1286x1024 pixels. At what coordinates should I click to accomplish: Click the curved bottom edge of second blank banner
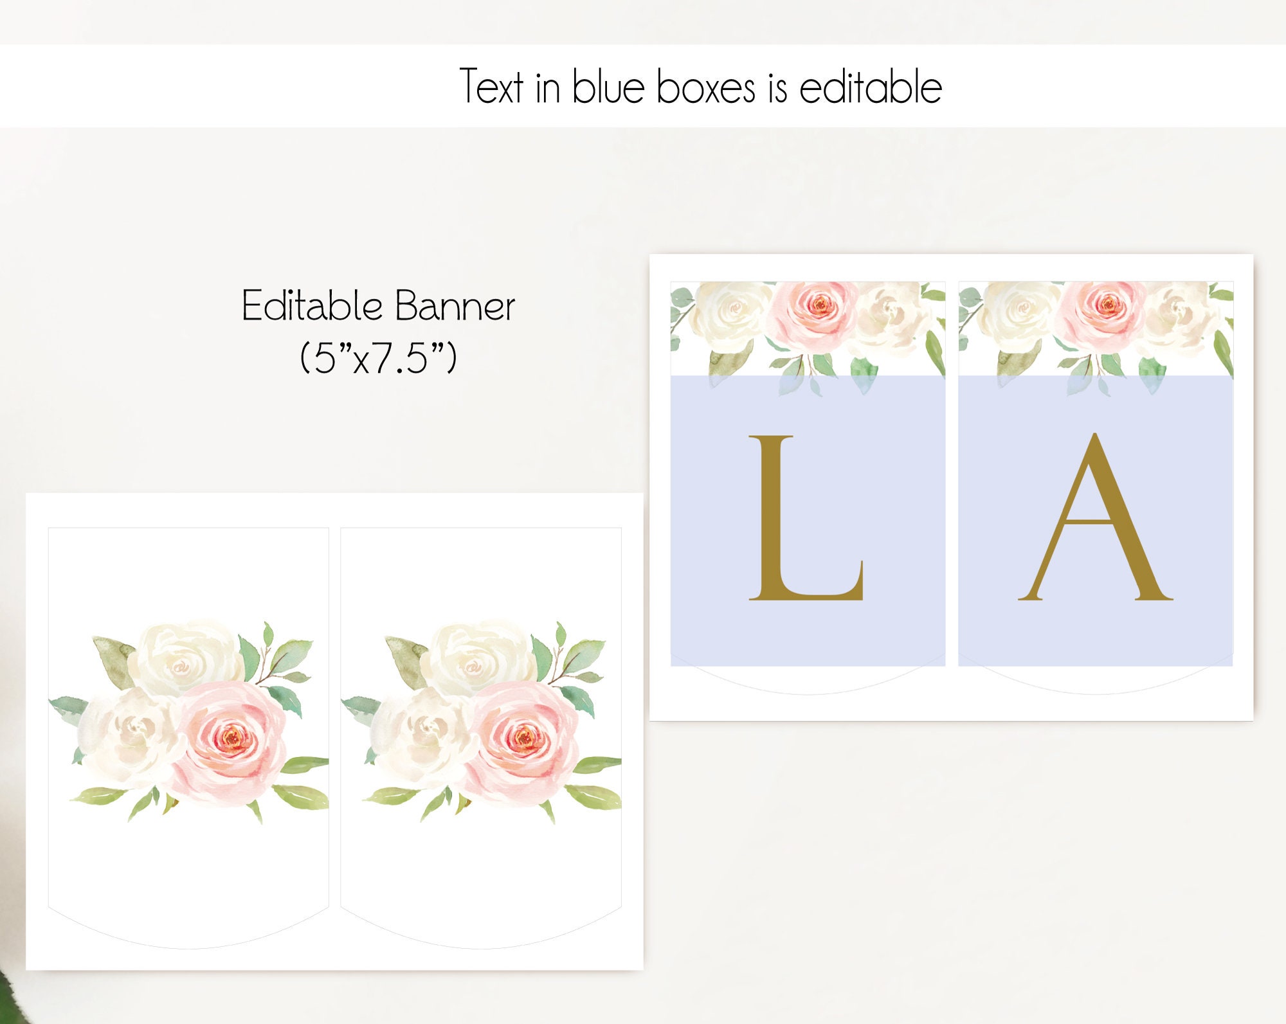pos(481,937)
